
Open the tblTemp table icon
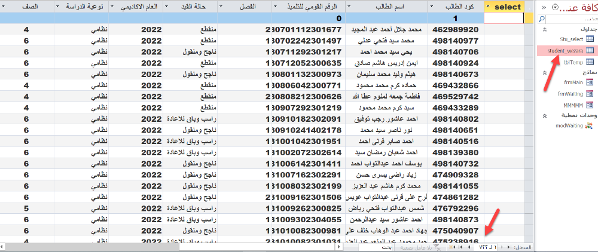[590, 62]
